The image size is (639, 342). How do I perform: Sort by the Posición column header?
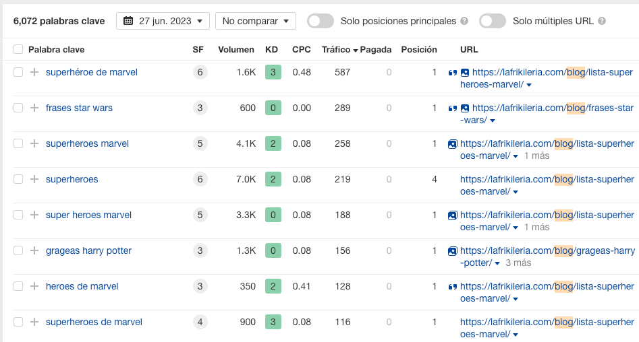point(419,50)
